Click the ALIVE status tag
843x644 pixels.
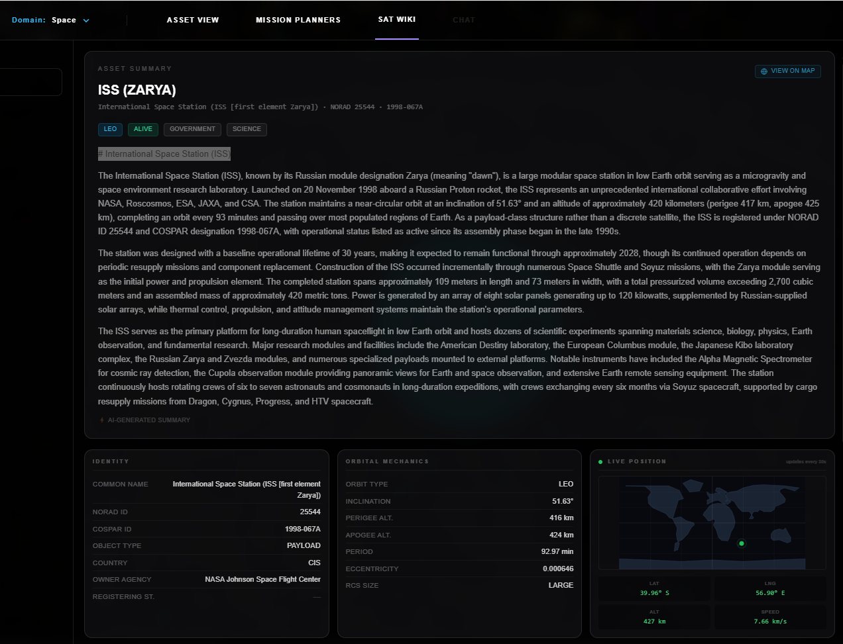(143, 129)
